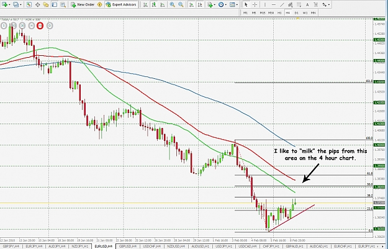The height and width of the screenshot is (249, 388).
Task: Set timeframe to W1
Action: click(305, 12)
